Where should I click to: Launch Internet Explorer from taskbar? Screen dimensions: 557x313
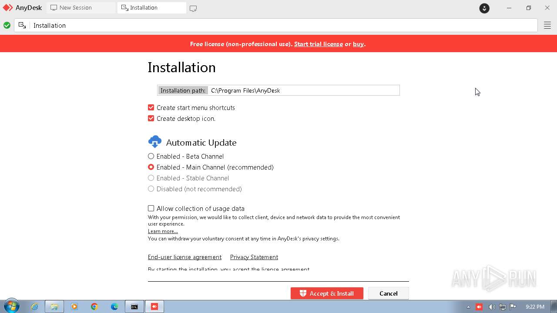coord(34,306)
